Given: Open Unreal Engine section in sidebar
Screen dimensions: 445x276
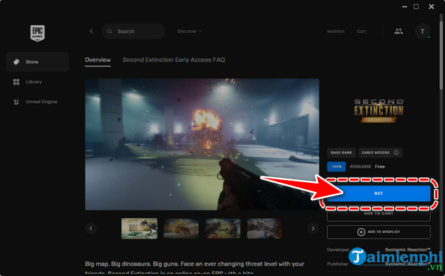Looking at the screenshot, I should 37,102.
